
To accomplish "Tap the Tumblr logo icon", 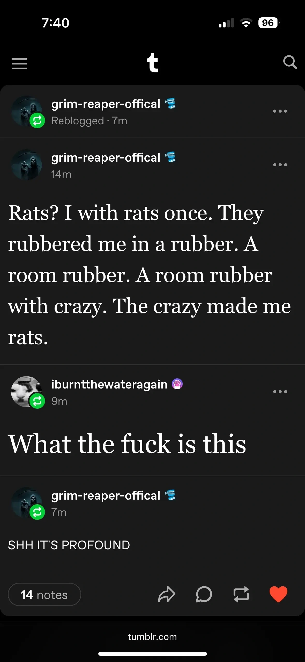I will [x=152, y=63].
